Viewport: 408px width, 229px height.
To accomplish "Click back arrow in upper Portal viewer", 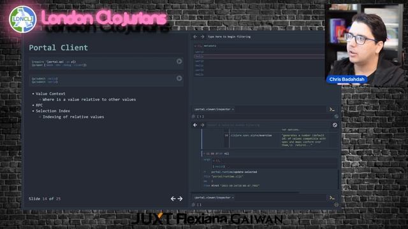I will point(195,37).
